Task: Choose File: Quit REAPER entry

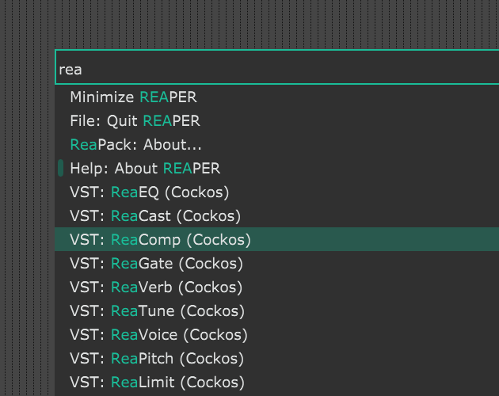Action: (x=135, y=121)
